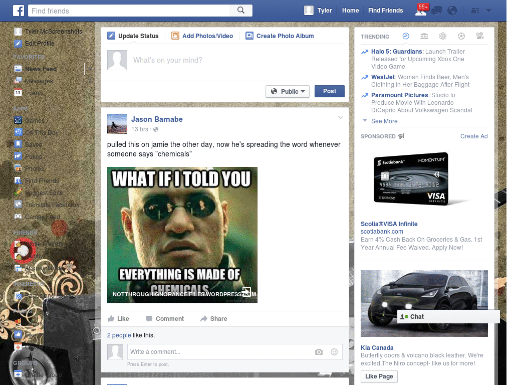Open the Morpheus meme image
This screenshot has width=513, height=385.
[182, 235]
